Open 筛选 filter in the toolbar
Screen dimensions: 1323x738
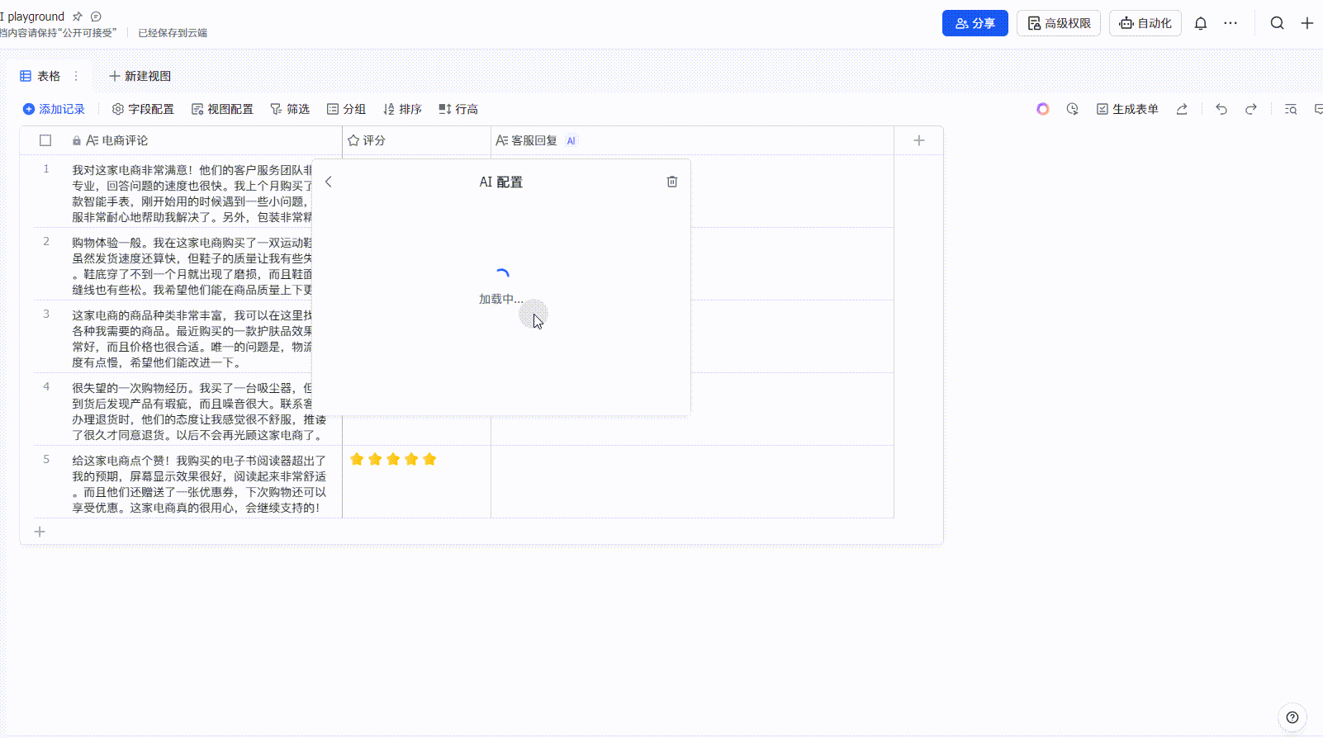pyautogui.click(x=290, y=109)
